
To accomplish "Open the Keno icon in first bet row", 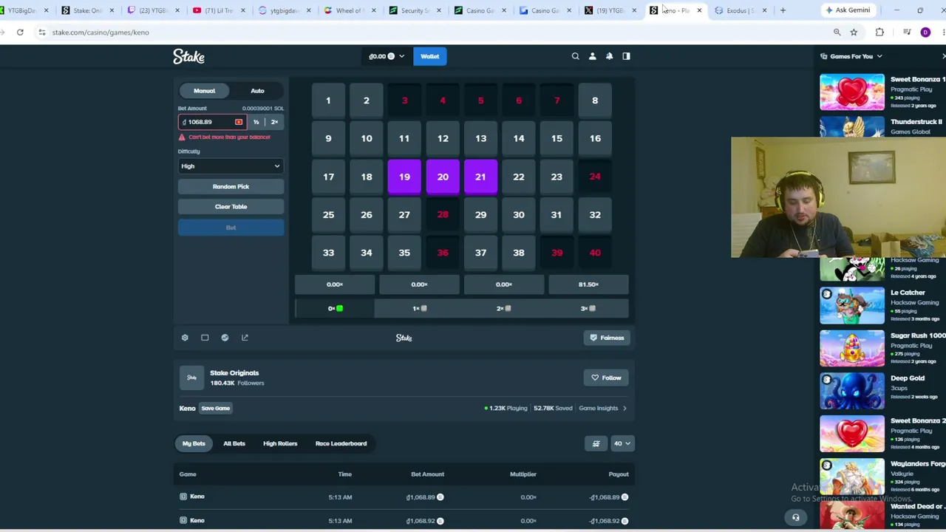I will pyautogui.click(x=183, y=497).
